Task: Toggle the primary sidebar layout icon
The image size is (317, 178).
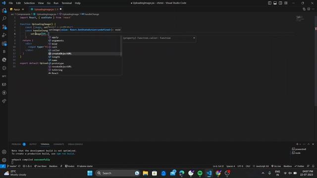Action: (269, 3)
